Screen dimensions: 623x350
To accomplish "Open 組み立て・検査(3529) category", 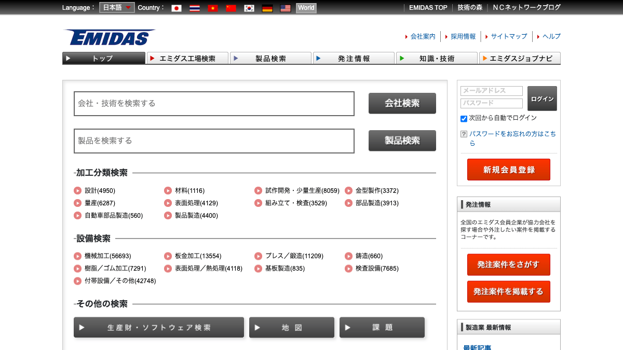I will pos(296,203).
